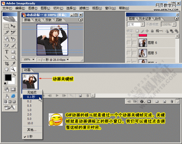Switch to 优化 tab in document window
This screenshot has width=182, height=144.
pyautogui.click(x=38, y=20)
